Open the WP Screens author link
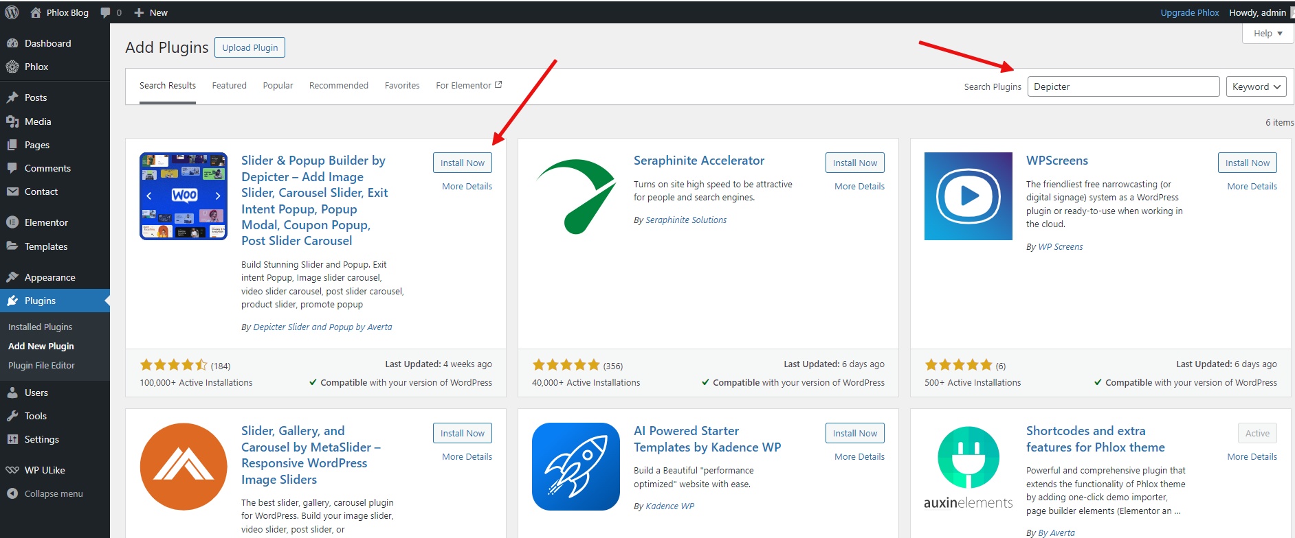The image size is (1295, 538). (x=1060, y=247)
